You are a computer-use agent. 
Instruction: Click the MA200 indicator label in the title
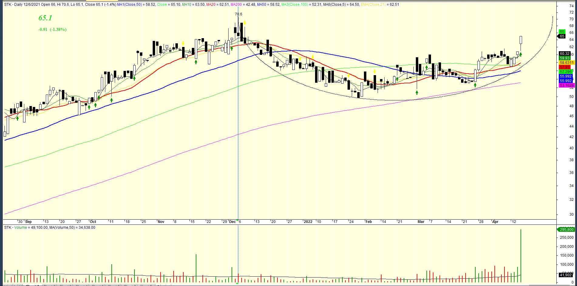[236, 5]
